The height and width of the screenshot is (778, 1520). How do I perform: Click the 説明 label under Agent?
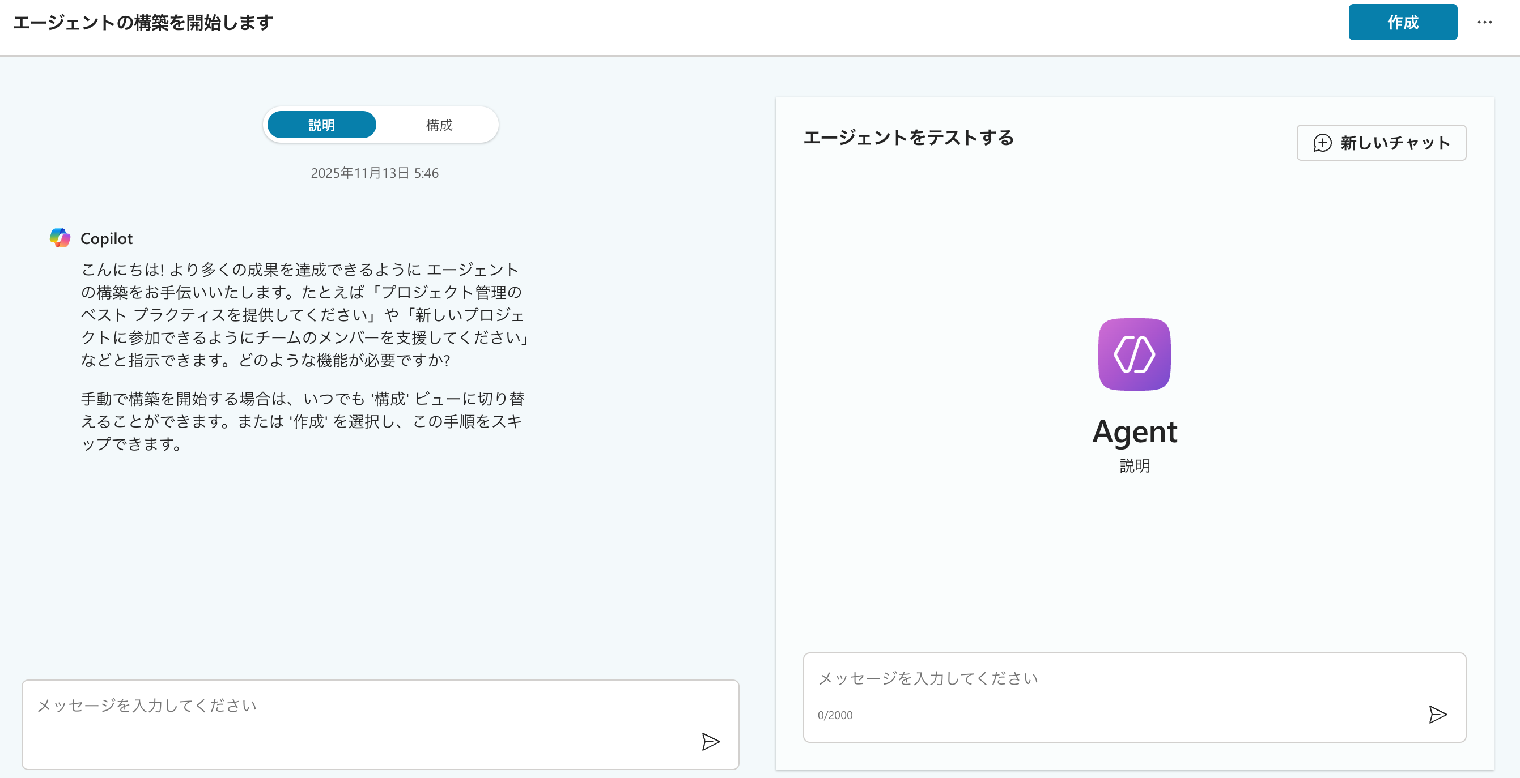pyautogui.click(x=1134, y=465)
